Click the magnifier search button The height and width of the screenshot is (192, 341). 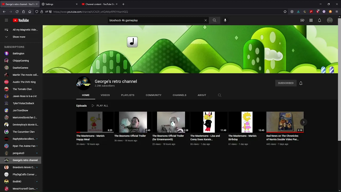pyautogui.click(x=214, y=20)
